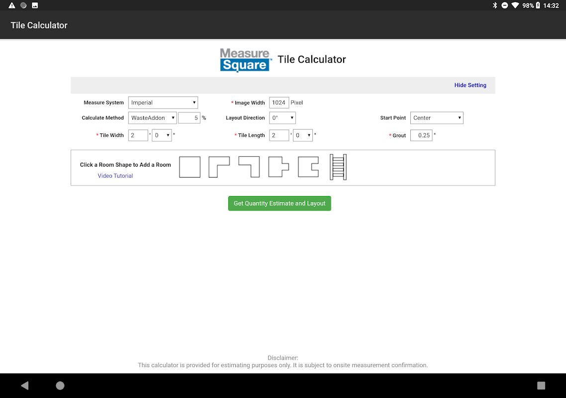This screenshot has width=566, height=398.
Task: Open the Start Point Center dropdown
Action: (437, 118)
